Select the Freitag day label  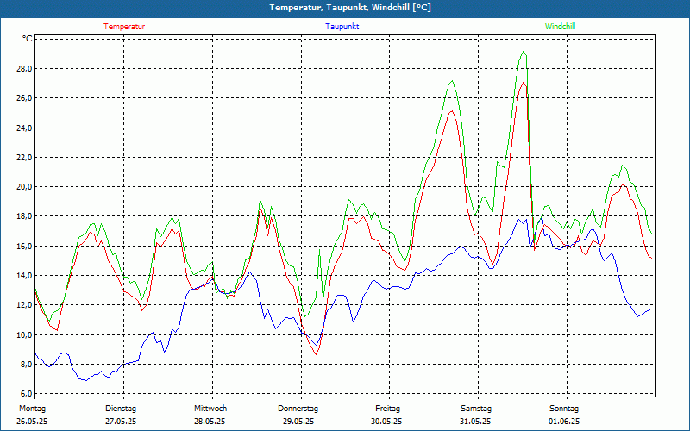click(x=387, y=409)
